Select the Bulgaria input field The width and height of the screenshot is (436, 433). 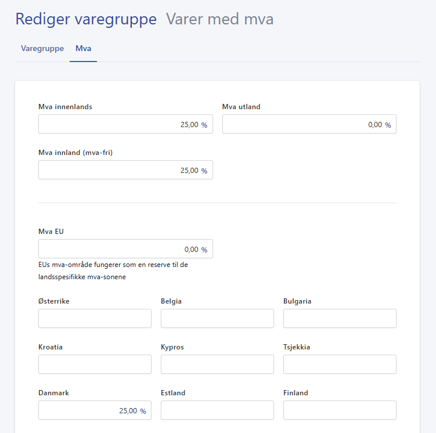click(340, 319)
